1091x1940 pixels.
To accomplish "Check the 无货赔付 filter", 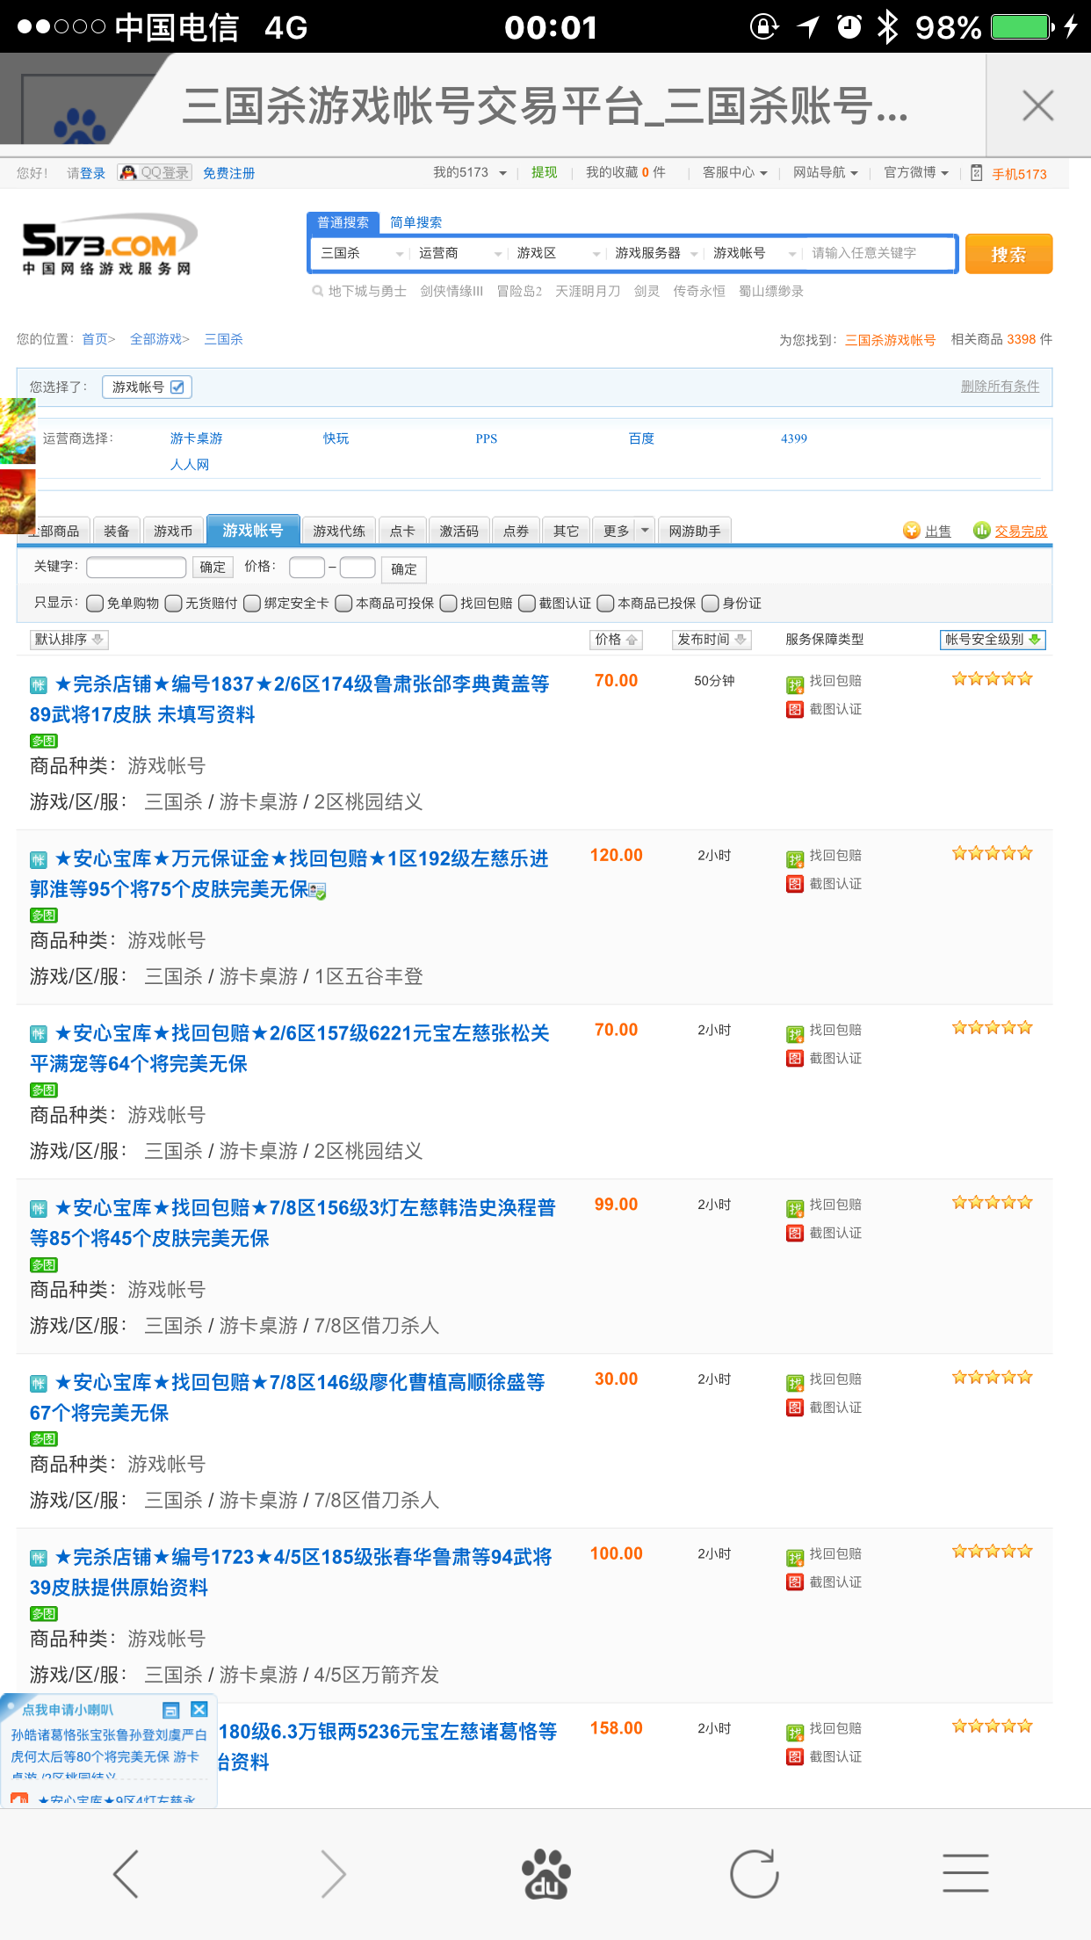I will coord(173,603).
